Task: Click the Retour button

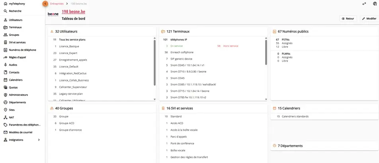Action: [x=348, y=19]
